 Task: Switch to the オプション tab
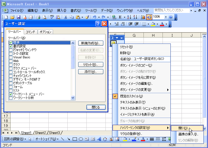45,32
